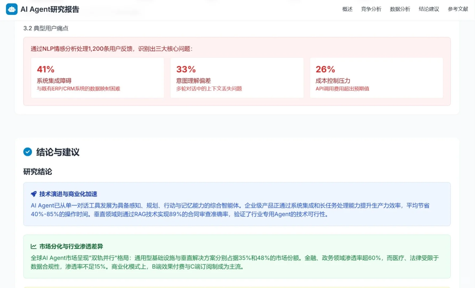Viewport: 475px width, 288px height.
Task: Click heading 3.2 典型用户痛点
Action: click(x=46, y=28)
